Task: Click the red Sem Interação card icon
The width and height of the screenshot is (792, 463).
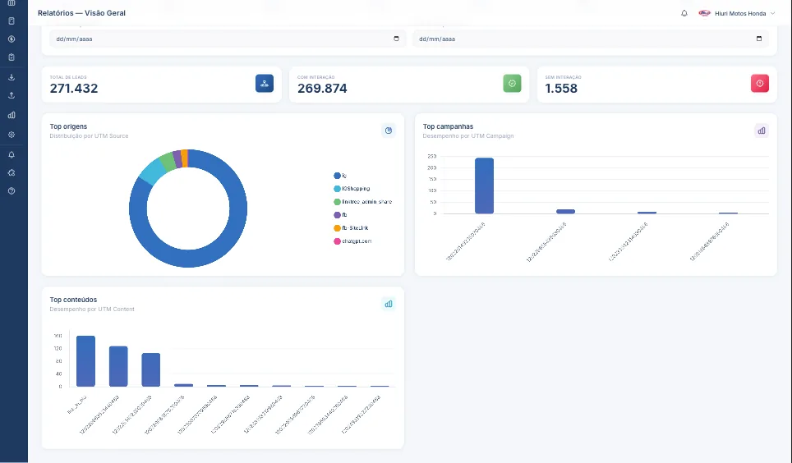Action: click(x=760, y=83)
